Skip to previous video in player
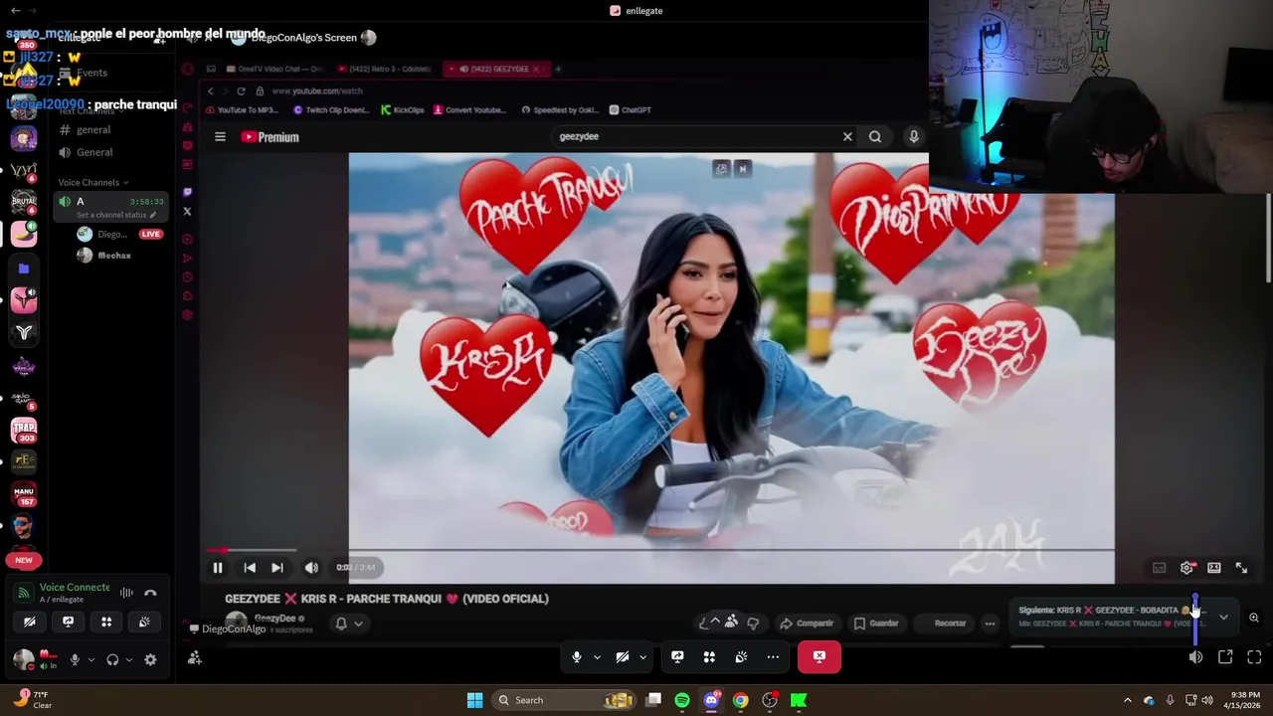The width and height of the screenshot is (1273, 716). pyautogui.click(x=250, y=568)
